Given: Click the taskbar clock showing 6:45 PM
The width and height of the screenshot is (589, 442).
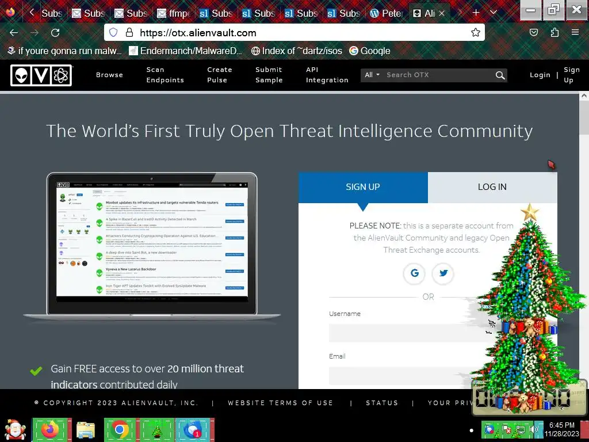Looking at the screenshot, I should (x=561, y=429).
